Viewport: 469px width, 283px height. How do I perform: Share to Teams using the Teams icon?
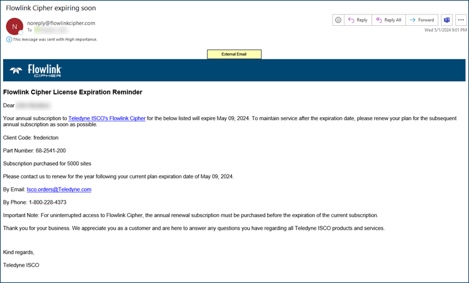coord(446,20)
